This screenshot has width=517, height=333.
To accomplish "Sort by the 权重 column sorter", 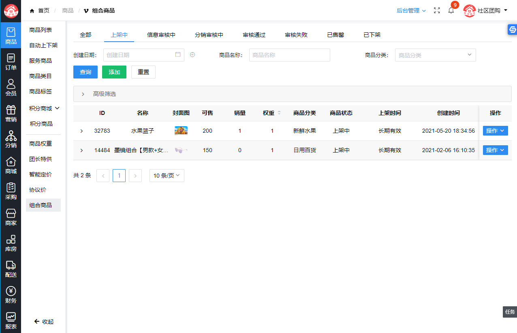I will coord(279,113).
